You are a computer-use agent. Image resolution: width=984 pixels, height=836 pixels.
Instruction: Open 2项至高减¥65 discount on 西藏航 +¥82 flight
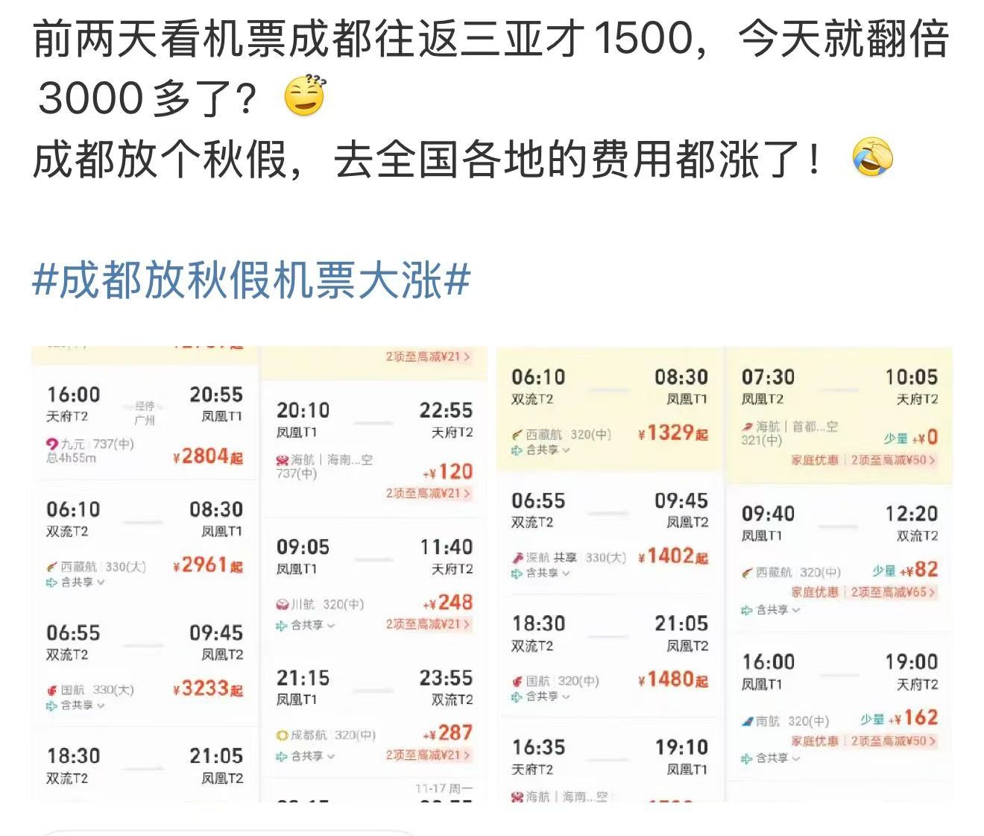(x=893, y=592)
